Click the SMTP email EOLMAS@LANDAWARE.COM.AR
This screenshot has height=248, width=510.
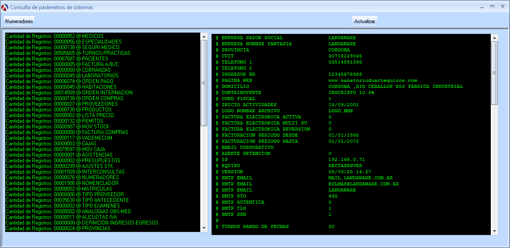point(364,184)
